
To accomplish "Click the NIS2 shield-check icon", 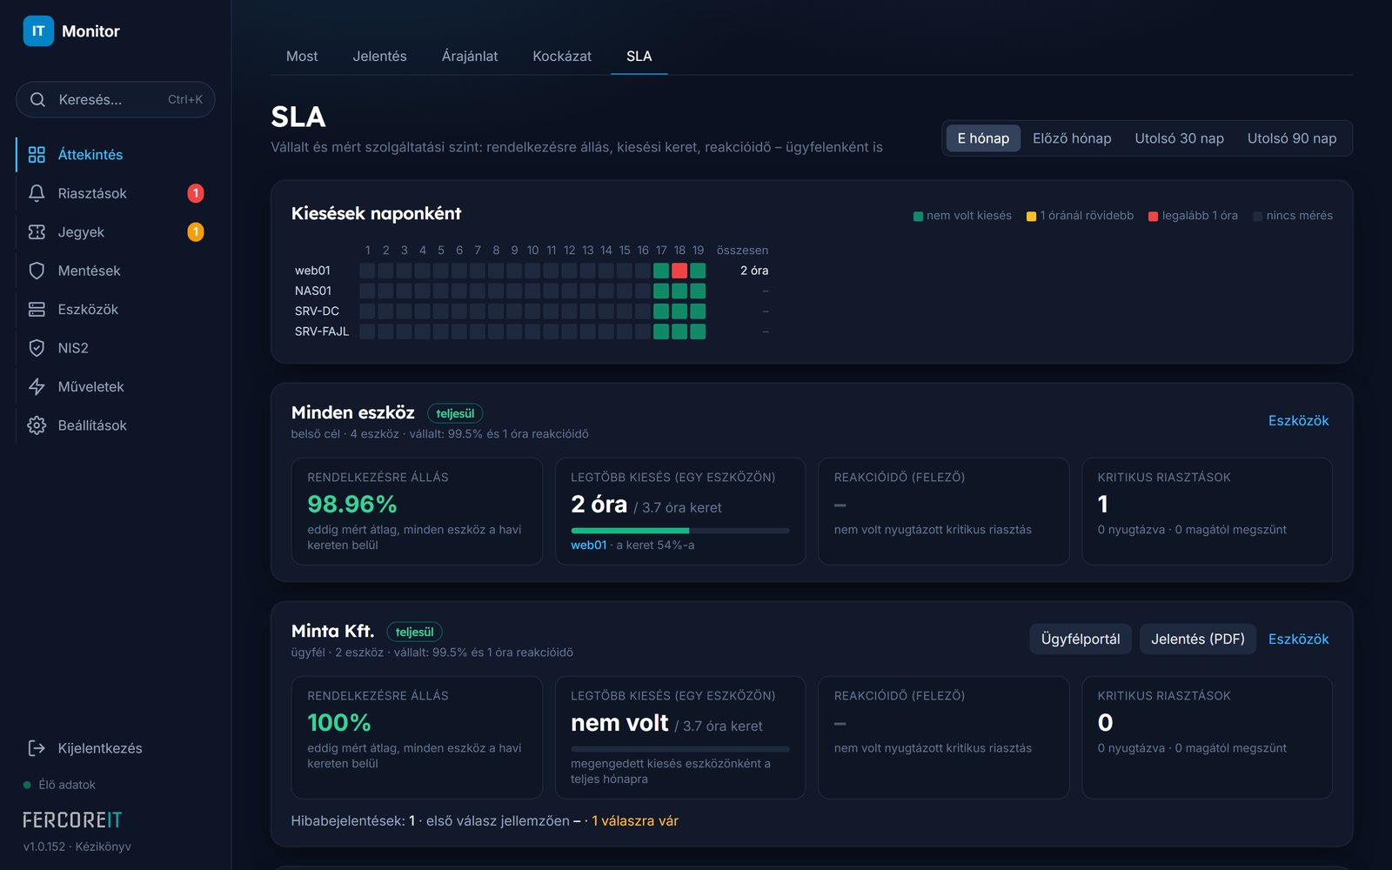I will click(37, 348).
